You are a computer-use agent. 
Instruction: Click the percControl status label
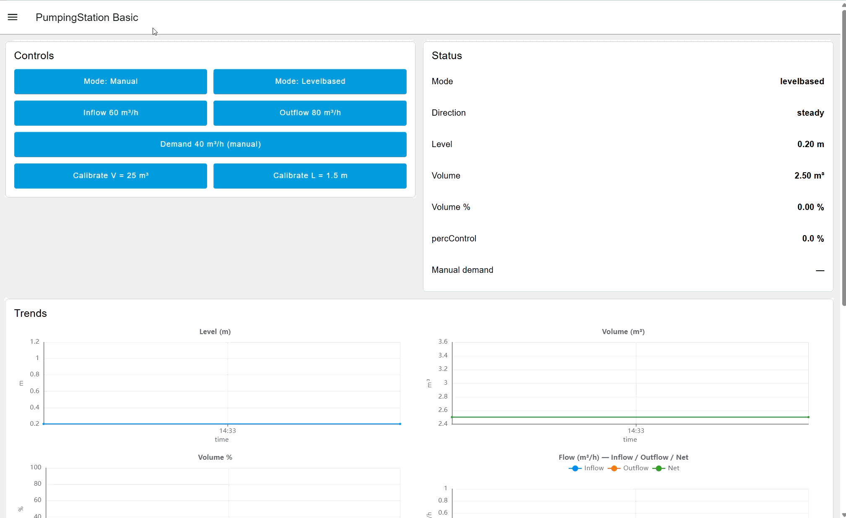454,238
